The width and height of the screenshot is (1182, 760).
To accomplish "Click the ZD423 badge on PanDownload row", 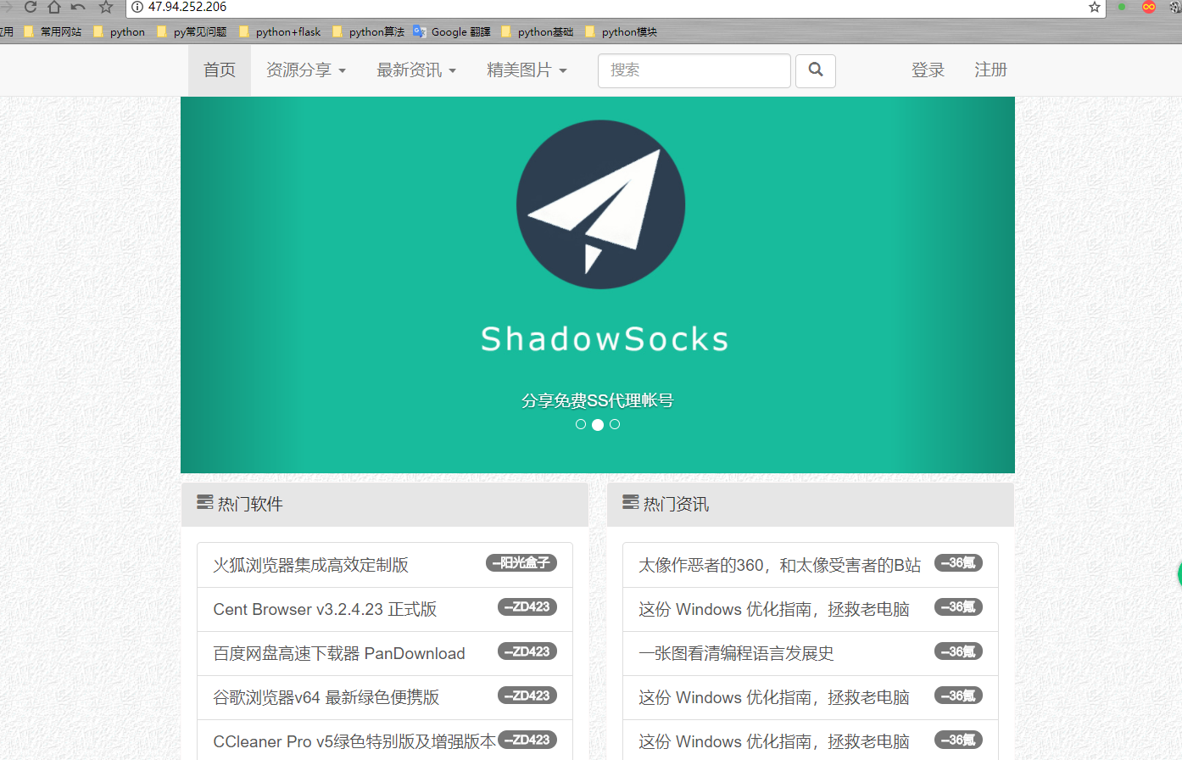I will click(527, 651).
